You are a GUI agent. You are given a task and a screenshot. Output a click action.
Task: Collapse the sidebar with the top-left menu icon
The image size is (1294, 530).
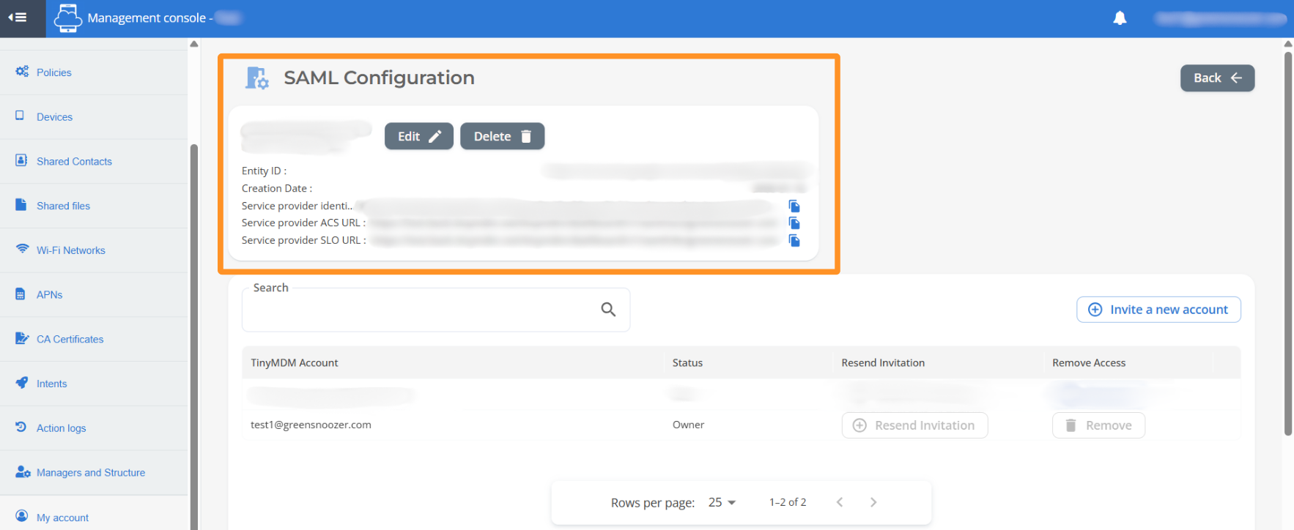pyautogui.click(x=18, y=18)
